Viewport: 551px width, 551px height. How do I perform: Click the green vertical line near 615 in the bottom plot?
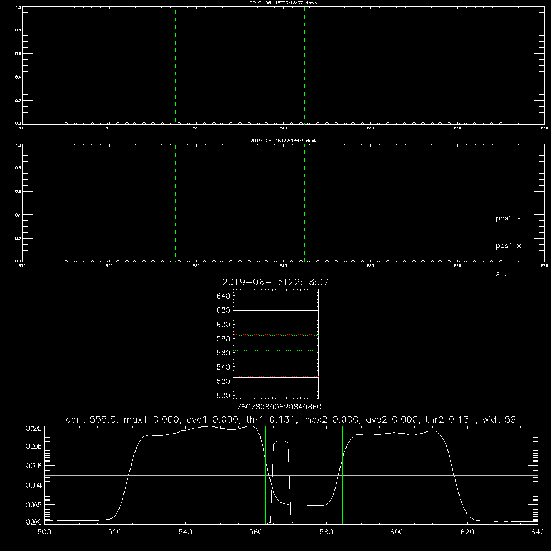pyautogui.click(x=450, y=474)
